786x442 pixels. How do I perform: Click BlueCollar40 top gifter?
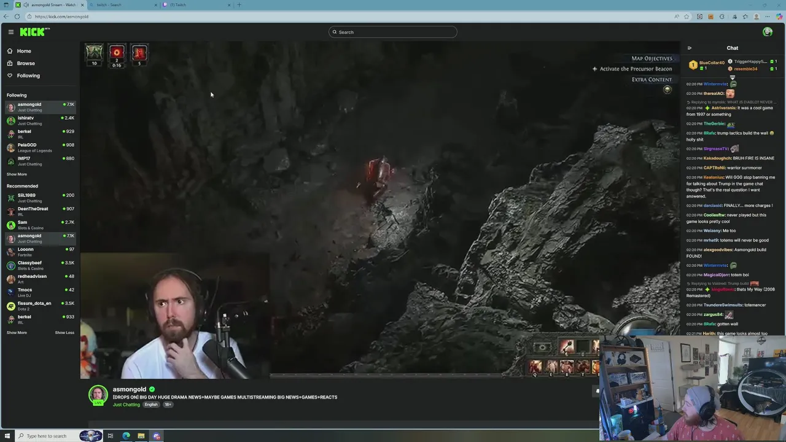(712, 63)
